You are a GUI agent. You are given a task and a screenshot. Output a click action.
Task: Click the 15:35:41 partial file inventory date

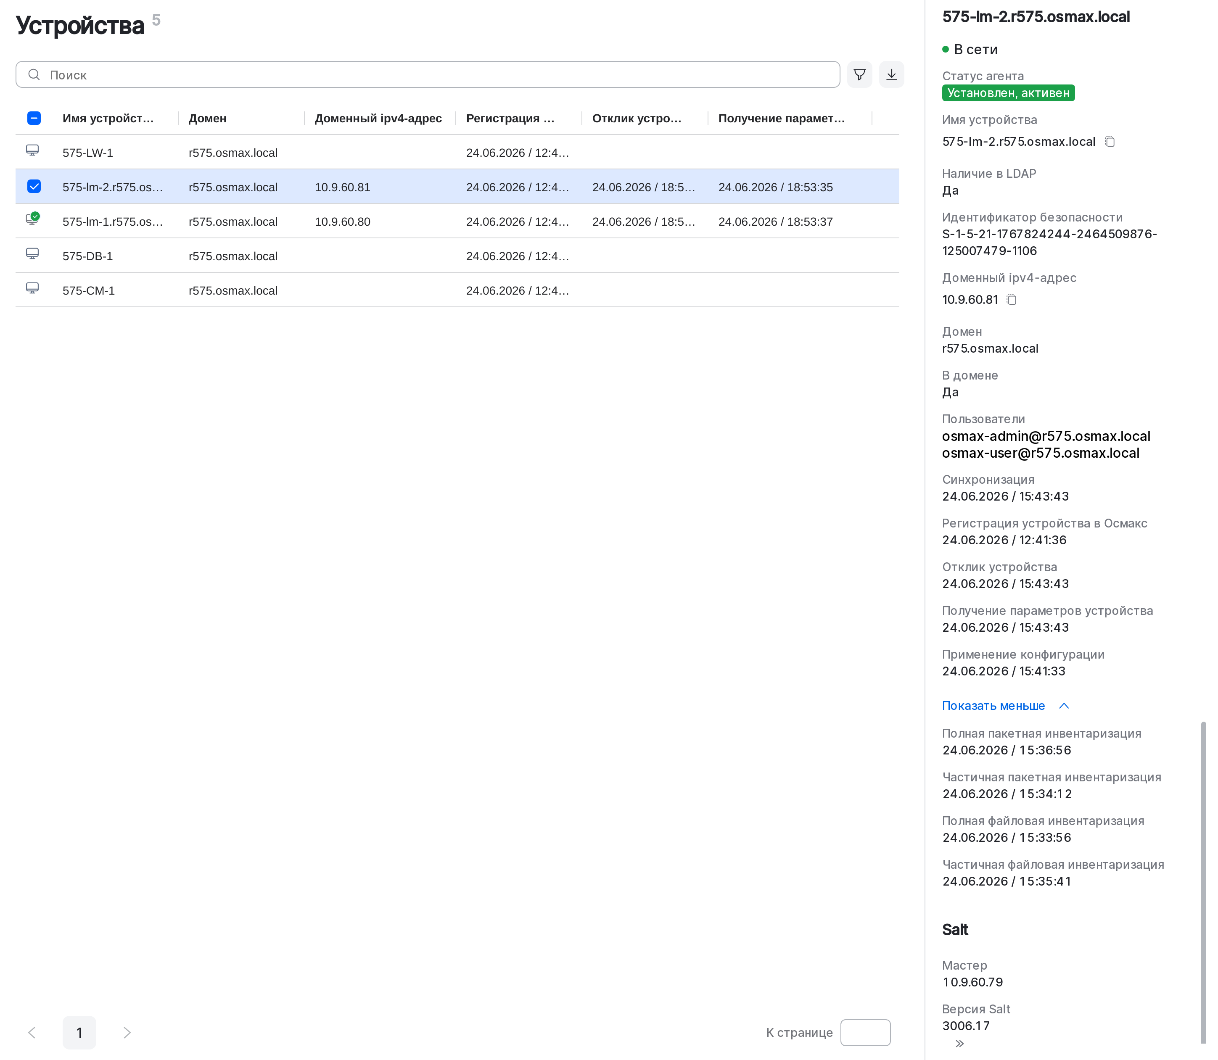pos(1006,881)
